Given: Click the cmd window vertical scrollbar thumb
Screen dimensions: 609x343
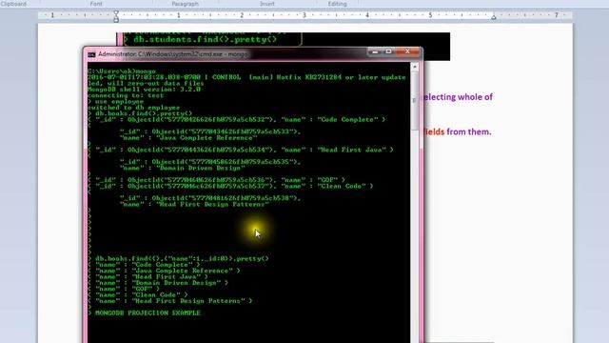Looking at the screenshot, I should (415, 101).
